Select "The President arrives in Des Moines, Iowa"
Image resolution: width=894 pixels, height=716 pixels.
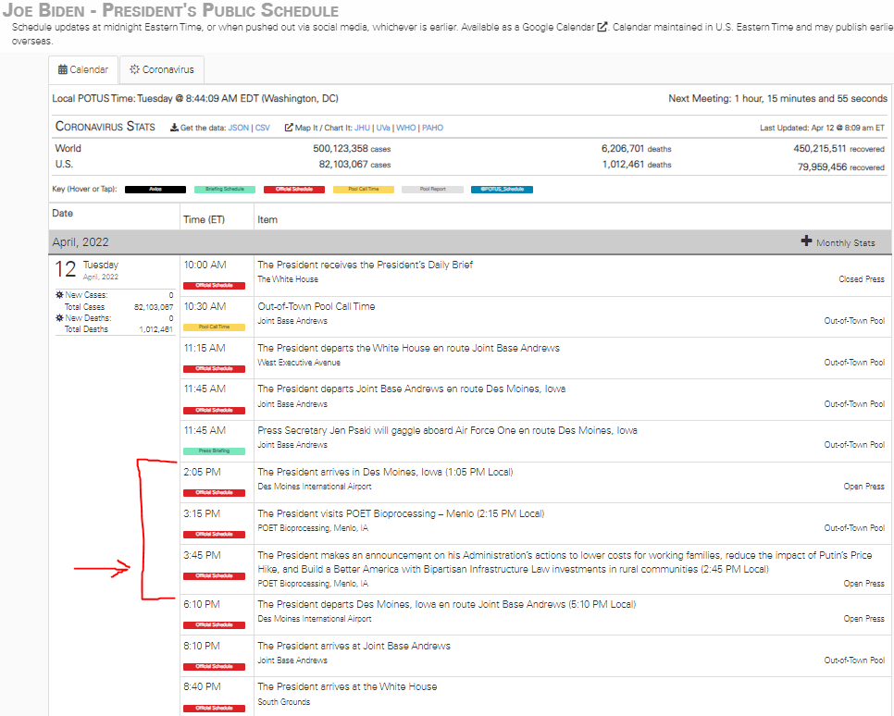pyautogui.click(x=385, y=472)
